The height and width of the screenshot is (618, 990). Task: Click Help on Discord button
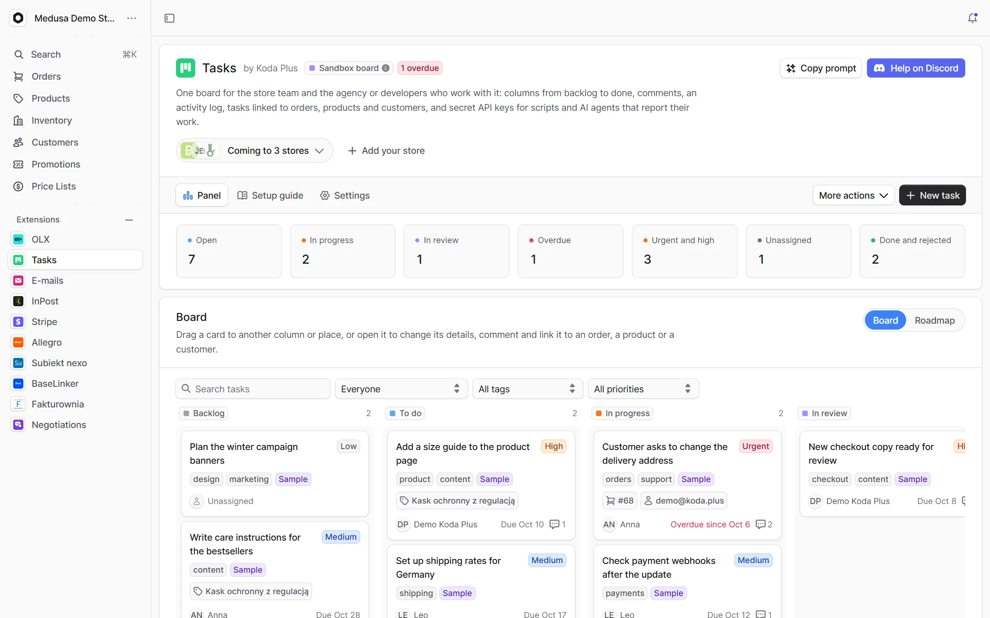[x=916, y=68]
